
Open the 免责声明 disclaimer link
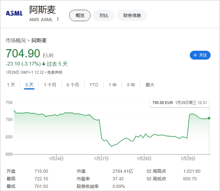coord(55,72)
